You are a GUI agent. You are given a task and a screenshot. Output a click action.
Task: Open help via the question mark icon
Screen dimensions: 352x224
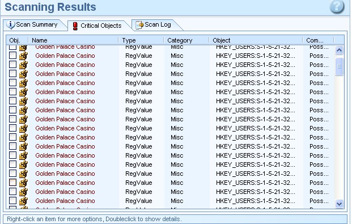tap(337, 6)
